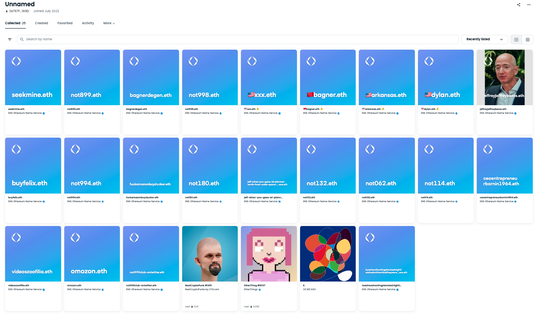Screen dimensions: 541x314
Task: Click the warning icon beside bagner.eth name
Action: [x=322, y=109]
